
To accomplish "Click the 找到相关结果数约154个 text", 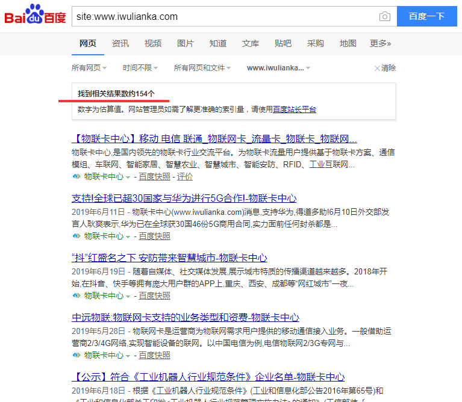I will [x=116, y=94].
